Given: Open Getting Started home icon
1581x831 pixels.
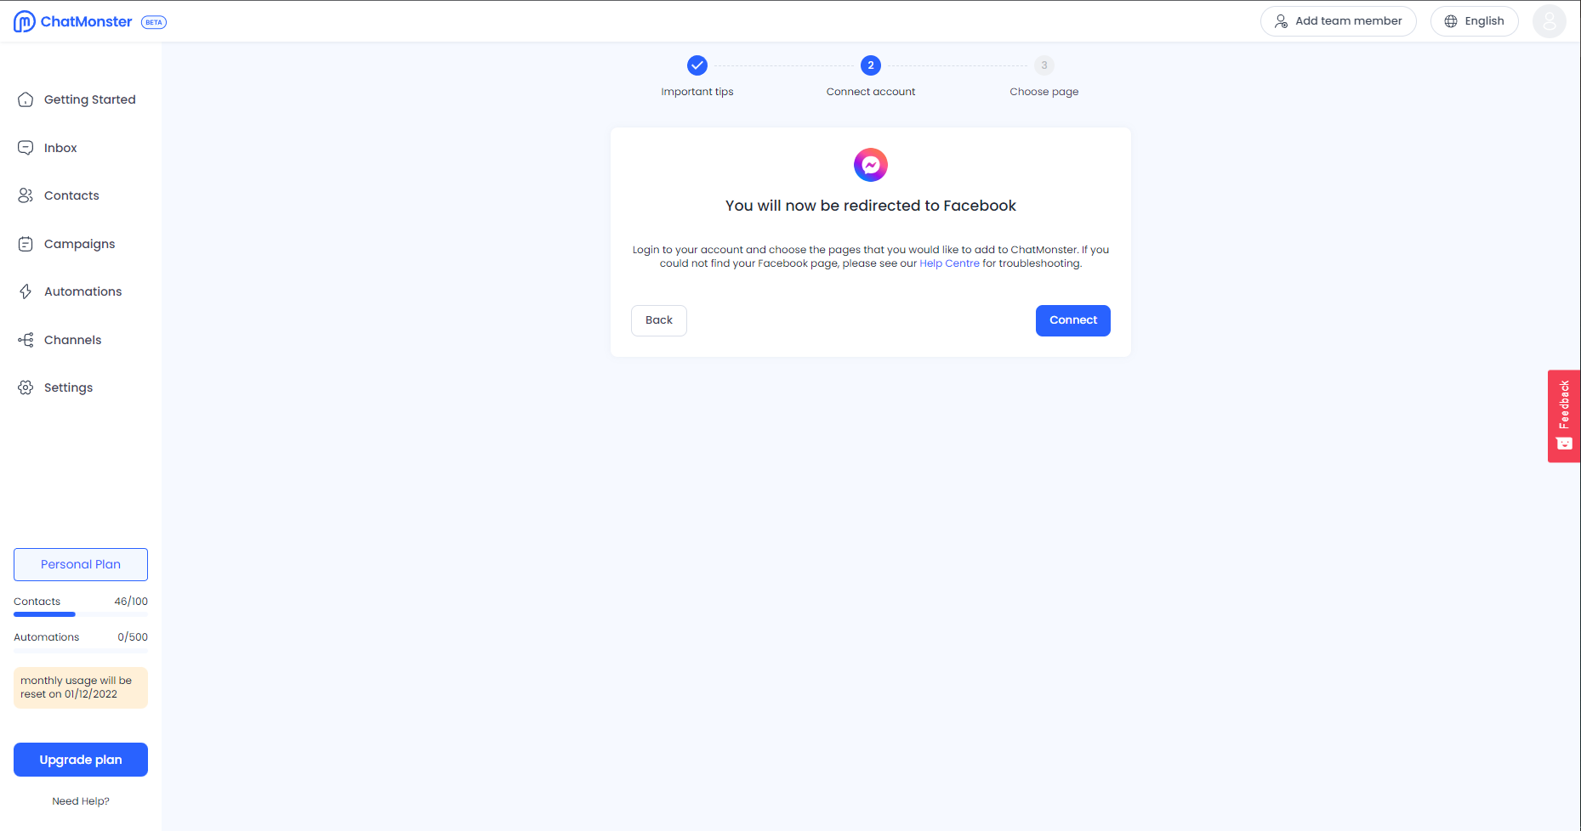Looking at the screenshot, I should click(26, 99).
